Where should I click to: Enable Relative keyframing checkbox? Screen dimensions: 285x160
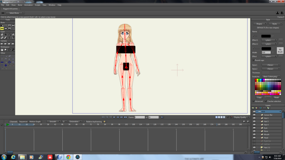[85, 122]
